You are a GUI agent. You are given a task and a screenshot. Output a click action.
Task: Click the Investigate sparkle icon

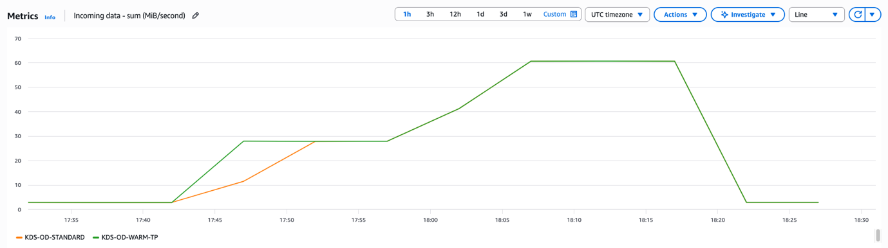point(724,15)
